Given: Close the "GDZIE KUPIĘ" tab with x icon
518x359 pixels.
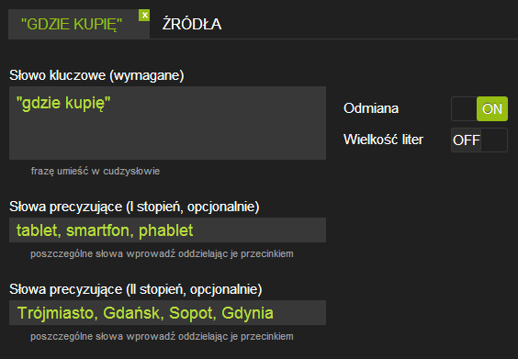Looking at the screenshot, I should click(144, 16).
